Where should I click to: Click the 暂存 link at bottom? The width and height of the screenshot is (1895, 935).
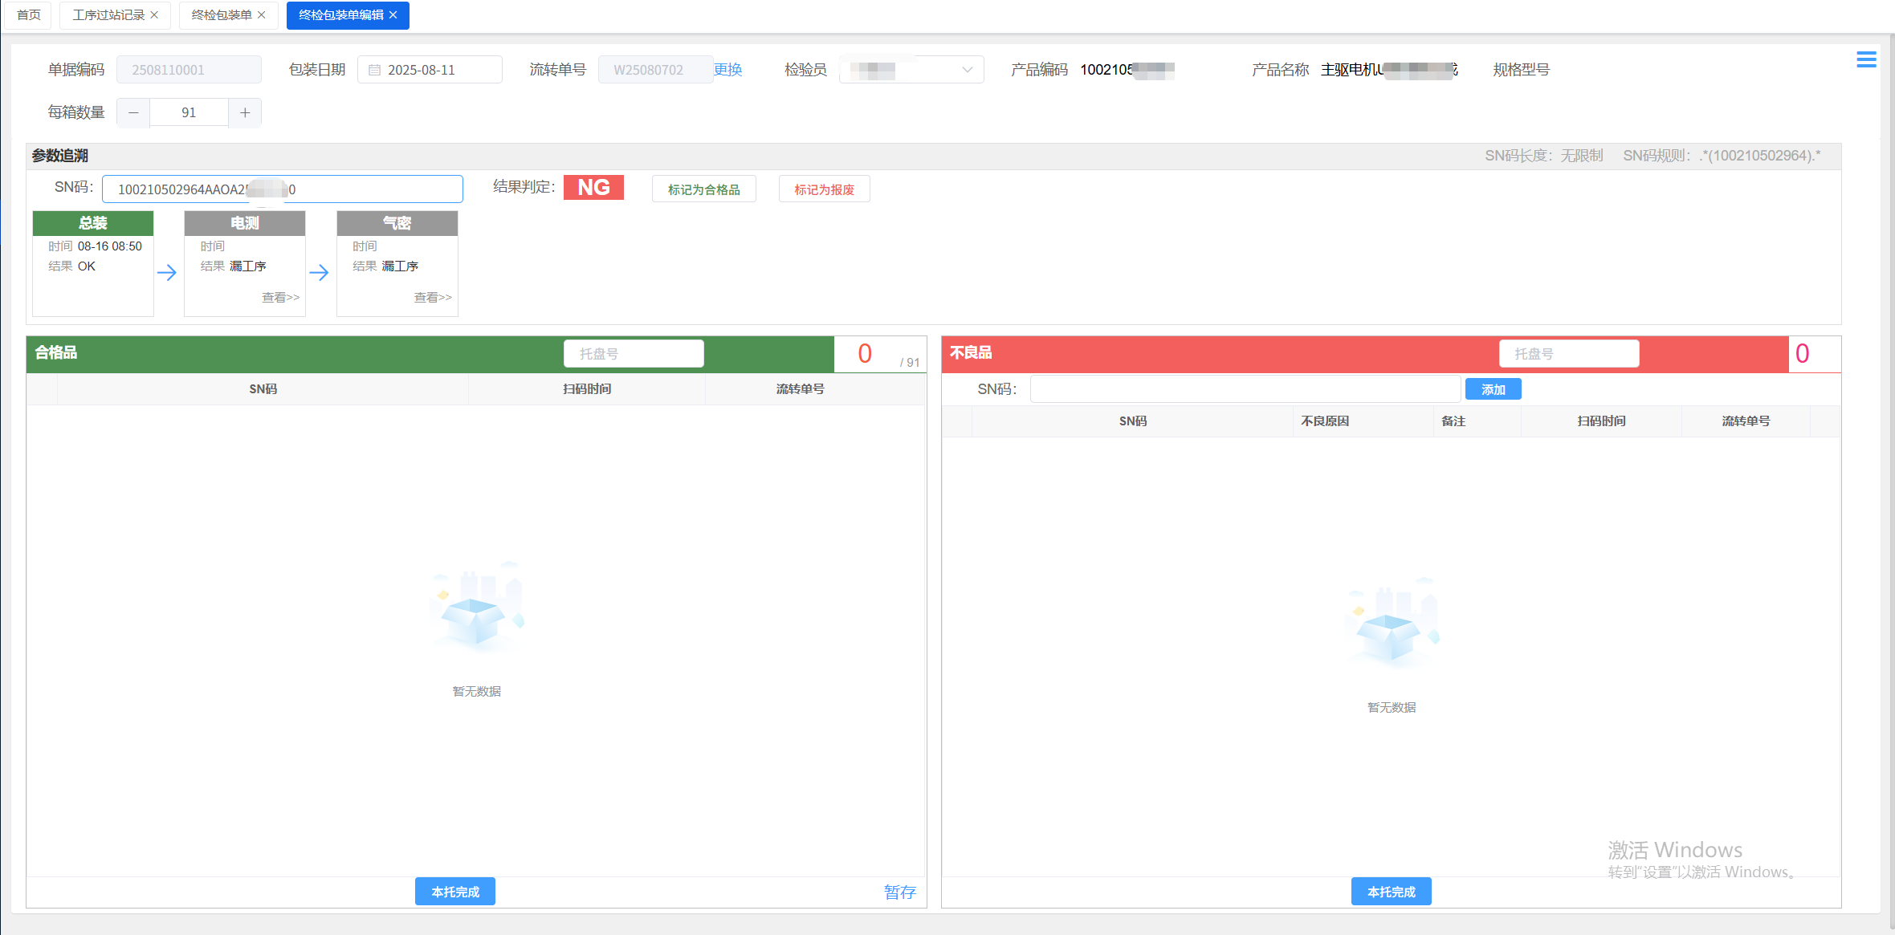point(899,892)
